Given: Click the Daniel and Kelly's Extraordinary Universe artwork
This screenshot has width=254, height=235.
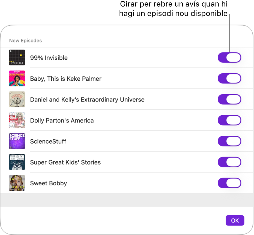Looking at the screenshot, I should 17,99.
